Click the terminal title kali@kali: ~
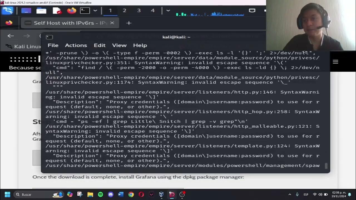The width and height of the screenshot is (356, 200). pos(176,37)
